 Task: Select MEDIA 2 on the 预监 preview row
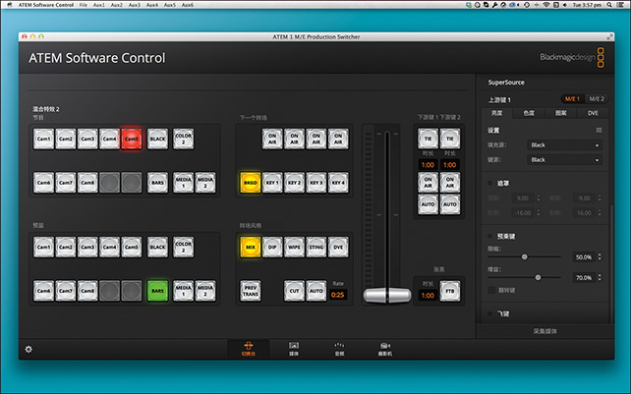click(x=205, y=291)
